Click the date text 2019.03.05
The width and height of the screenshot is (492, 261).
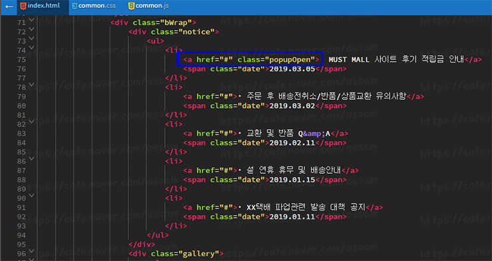pyautogui.click(x=292, y=69)
